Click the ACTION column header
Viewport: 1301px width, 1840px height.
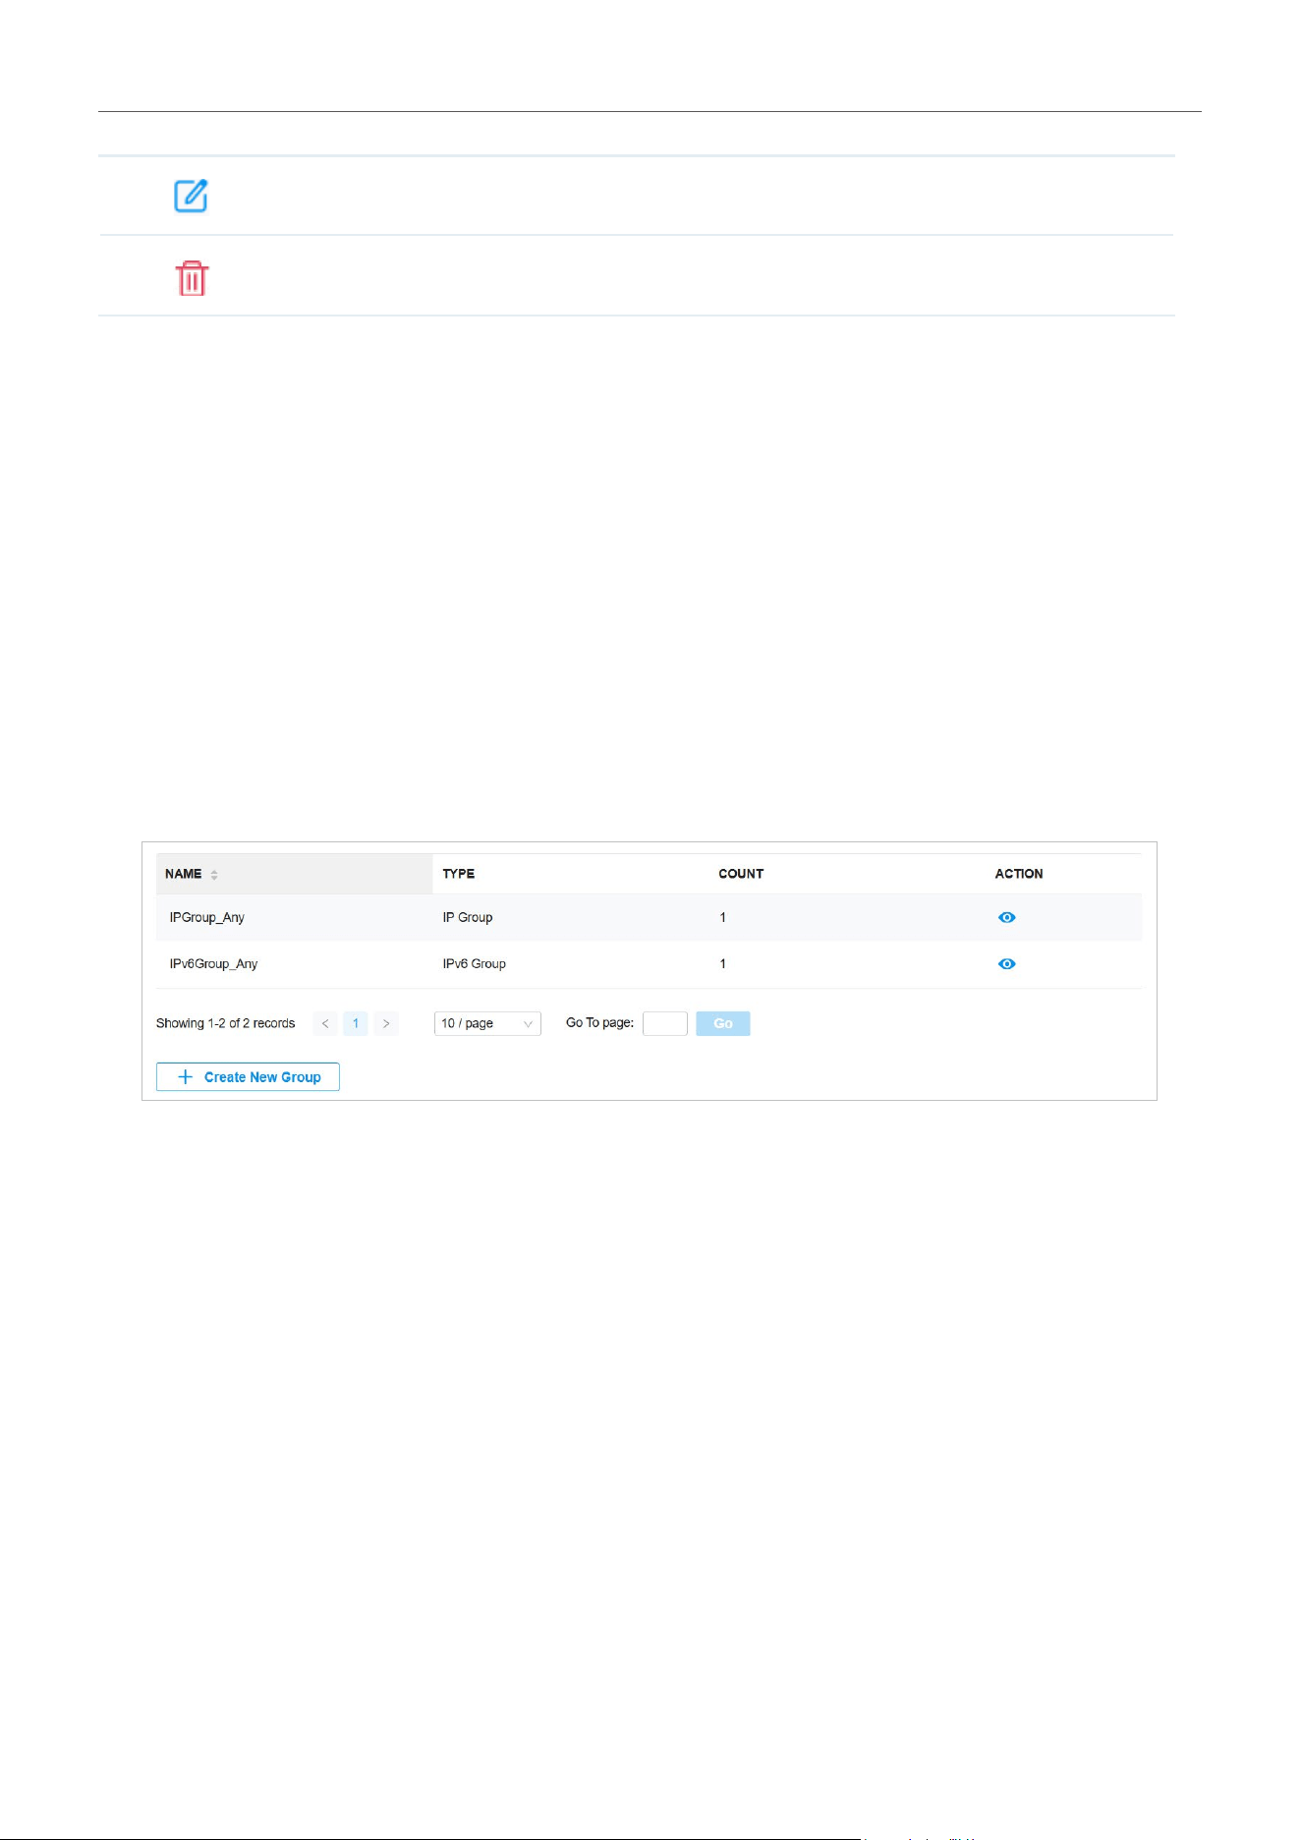pos(1019,874)
